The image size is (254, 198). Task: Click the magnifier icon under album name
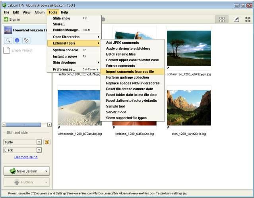[x=8, y=40]
